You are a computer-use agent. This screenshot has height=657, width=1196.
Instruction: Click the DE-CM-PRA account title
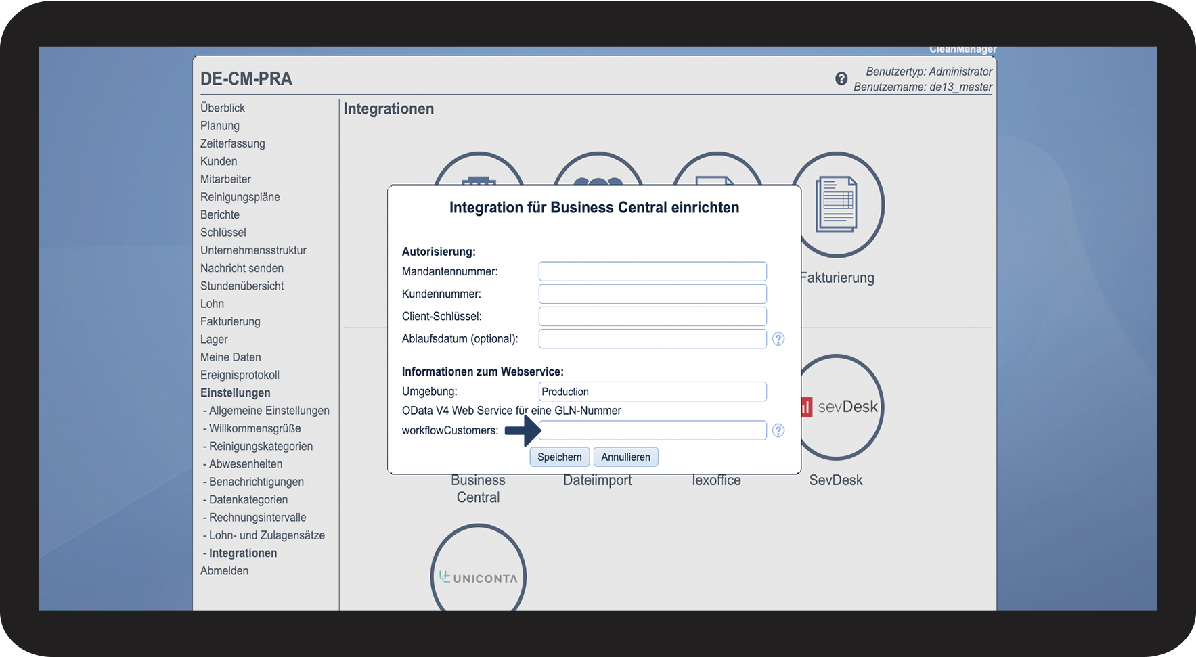246,78
